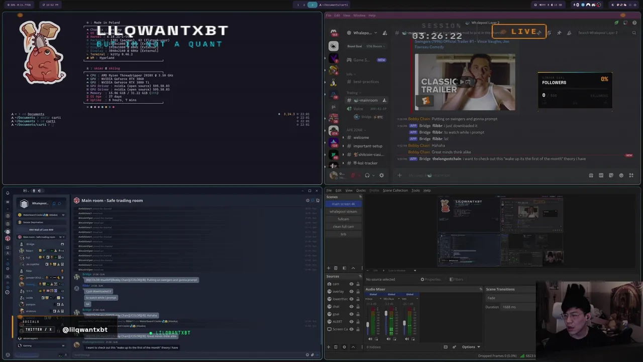This screenshot has height=362, width=643.
Task: Adjust the Yeti volume fader
Action: click(404, 323)
